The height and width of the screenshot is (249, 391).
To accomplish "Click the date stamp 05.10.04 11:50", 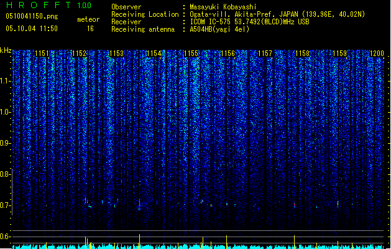I will coord(32,29).
